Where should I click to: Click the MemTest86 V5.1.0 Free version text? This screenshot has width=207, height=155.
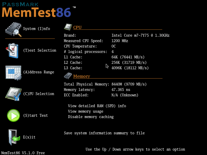(x=23, y=153)
